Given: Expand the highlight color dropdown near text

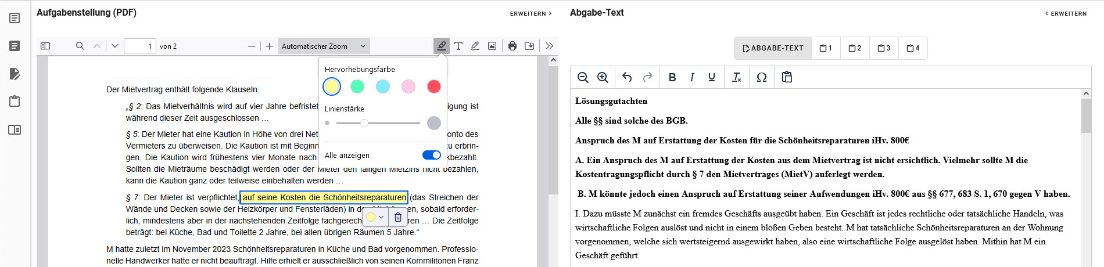Looking at the screenshot, I should tap(381, 217).
